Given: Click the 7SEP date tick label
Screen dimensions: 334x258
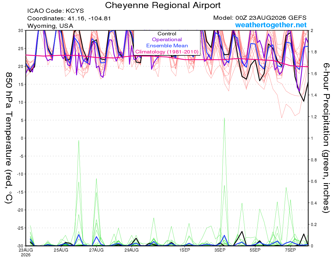Looking at the screenshot, I should 290,250.
